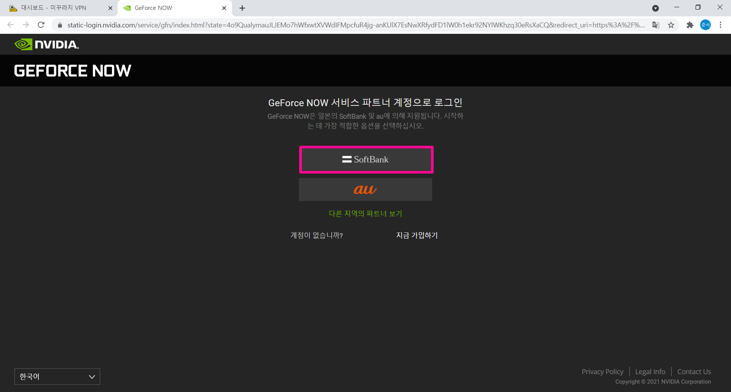Open the Extensions puzzle icon

pyautogui.click(x=690, y=25)
